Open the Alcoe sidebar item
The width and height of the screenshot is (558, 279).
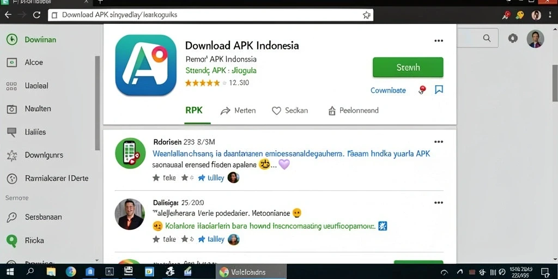[34, 62]
